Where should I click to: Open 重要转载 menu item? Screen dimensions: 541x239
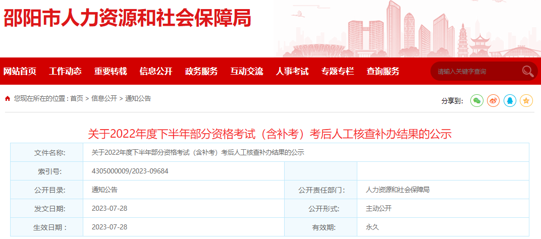[111, 72]
